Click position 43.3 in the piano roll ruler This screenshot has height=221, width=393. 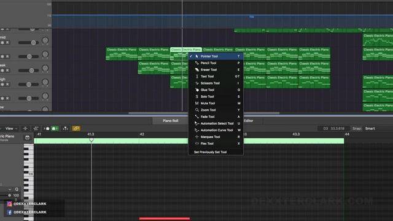pos(296,134)
